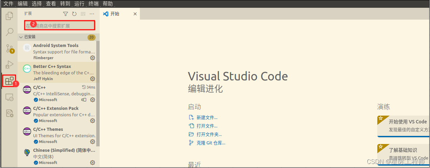
Task: Open extensions panel more actions menu
Action: (92, 14)
